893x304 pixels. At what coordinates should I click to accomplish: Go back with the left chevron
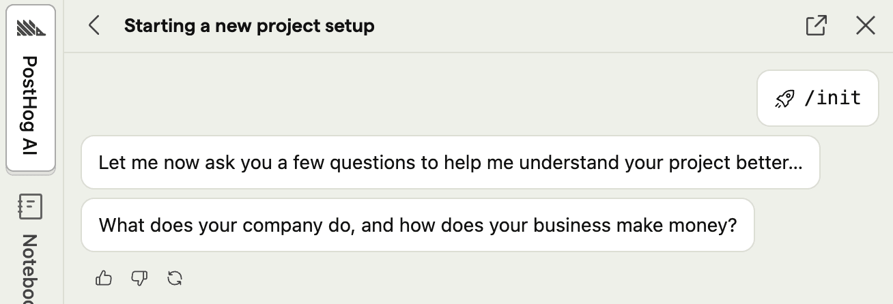coord(94,26)
